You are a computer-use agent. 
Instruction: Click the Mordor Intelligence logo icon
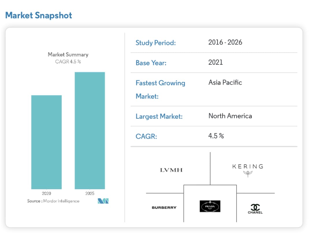point(103,201)
